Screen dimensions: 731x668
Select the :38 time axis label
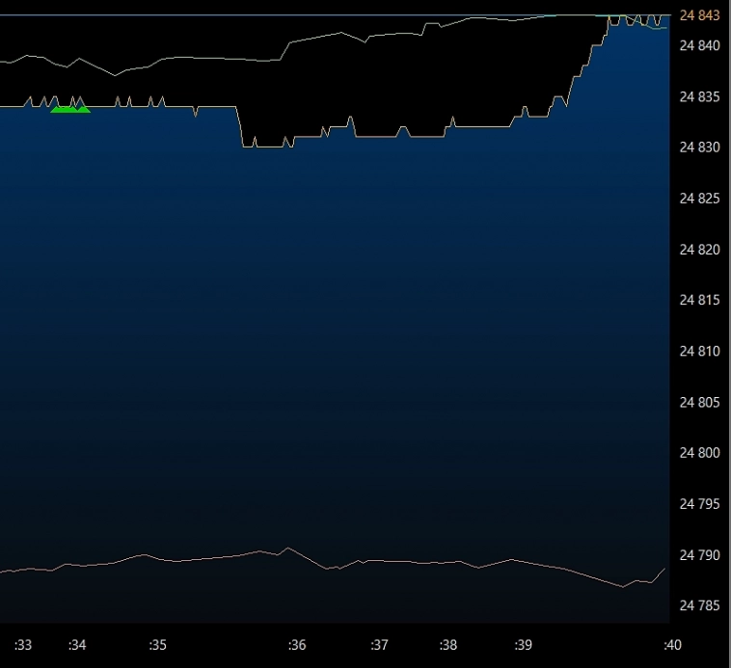click(x=447, y=644)
